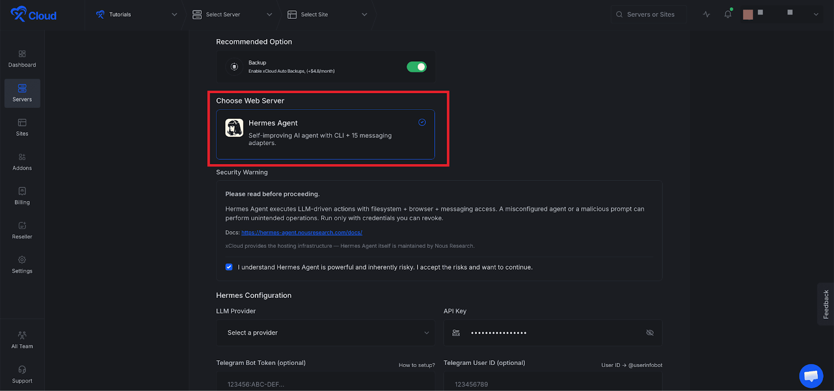Open the live chat bubble

(811, 376)
